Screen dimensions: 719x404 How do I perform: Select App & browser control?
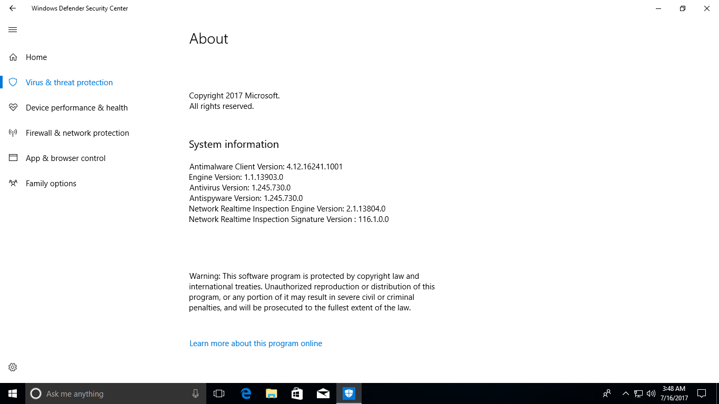coord(66,158)
